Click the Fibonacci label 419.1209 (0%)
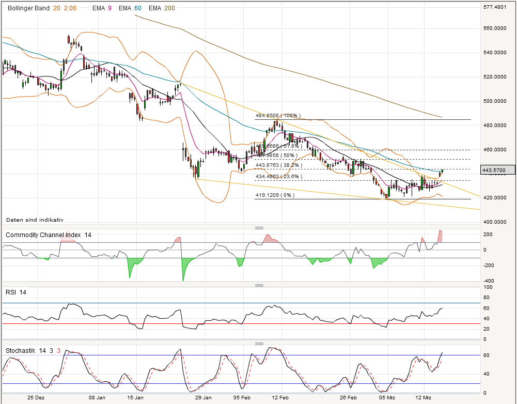517x404 pixels. point(275,195)
